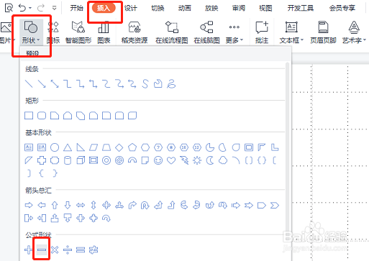Select the cube shape
Screen dimensions: 369x261
(81, 160)
